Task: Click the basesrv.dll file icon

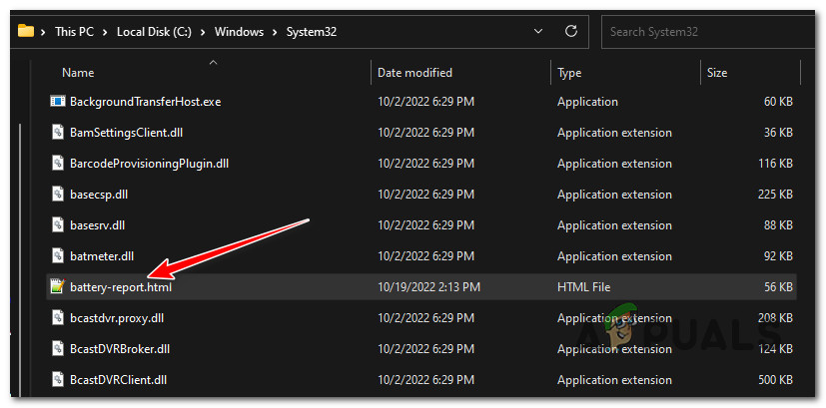Action: click(x=57, y=225)
